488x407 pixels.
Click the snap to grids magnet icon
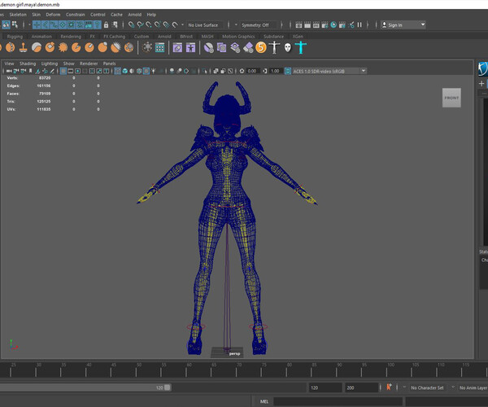131,25
